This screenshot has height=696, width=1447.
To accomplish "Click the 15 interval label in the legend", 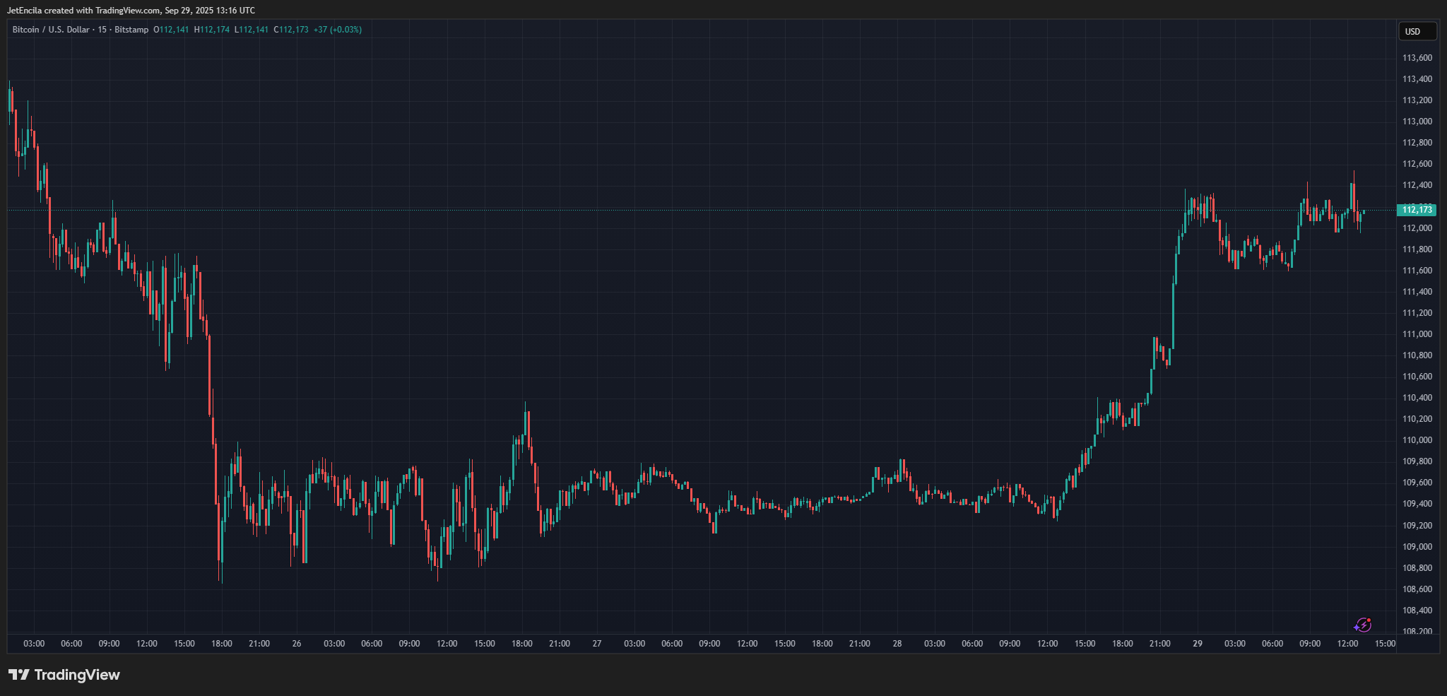I will pyautogui.click(x=102, y=30).
